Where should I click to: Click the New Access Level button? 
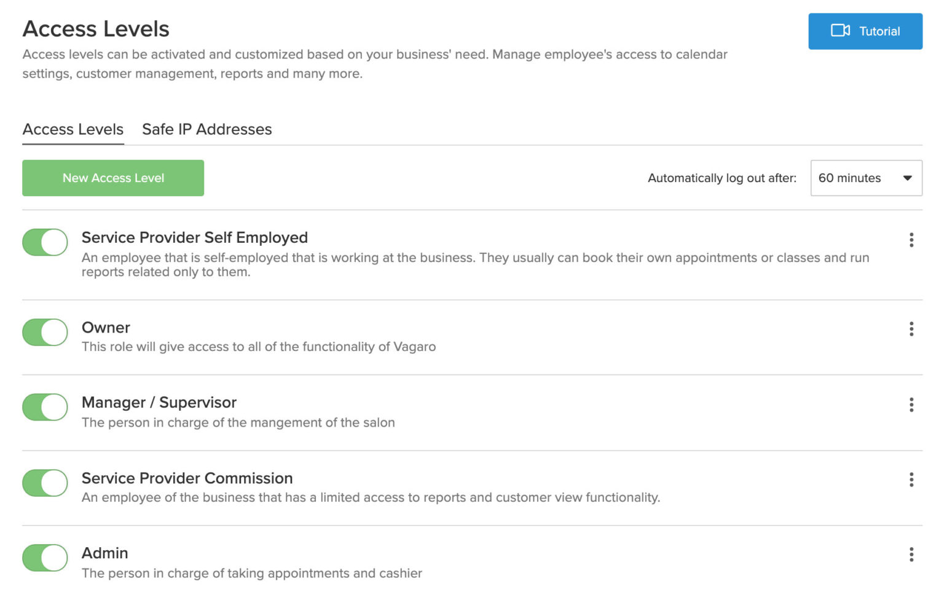click(x=113, y=178)
